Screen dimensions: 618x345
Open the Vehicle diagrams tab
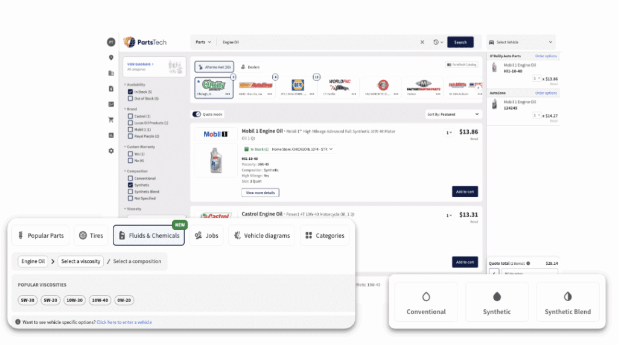262,235
